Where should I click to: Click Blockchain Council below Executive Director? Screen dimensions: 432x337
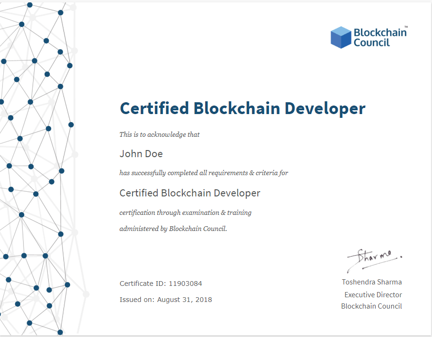point(371,306)
